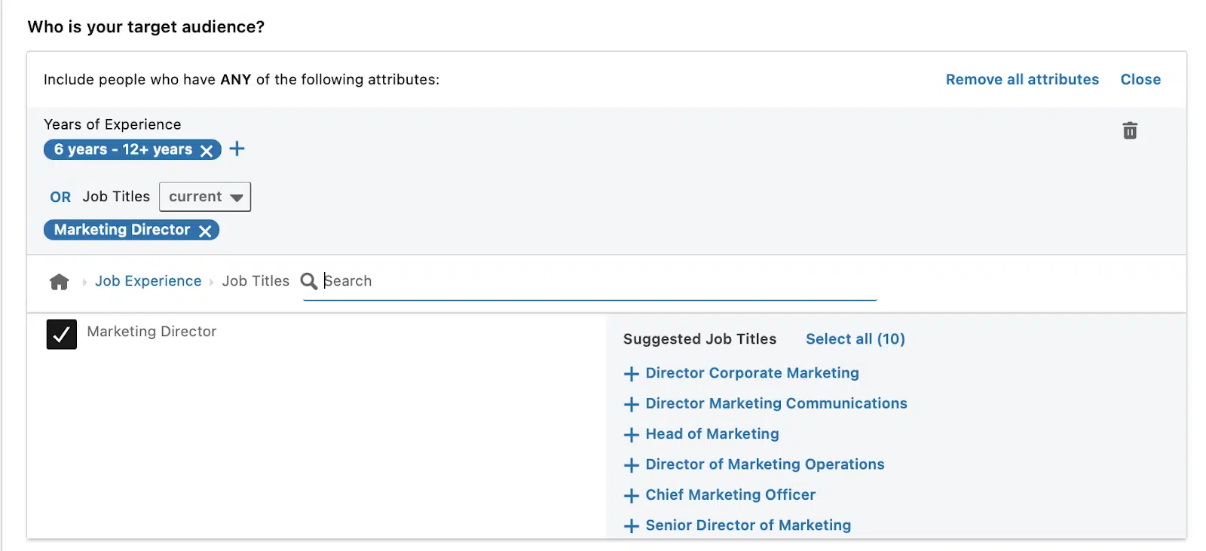Close the audience attributes panel
This screenshot has width=1206, height=551.
tap(1140, 79)
